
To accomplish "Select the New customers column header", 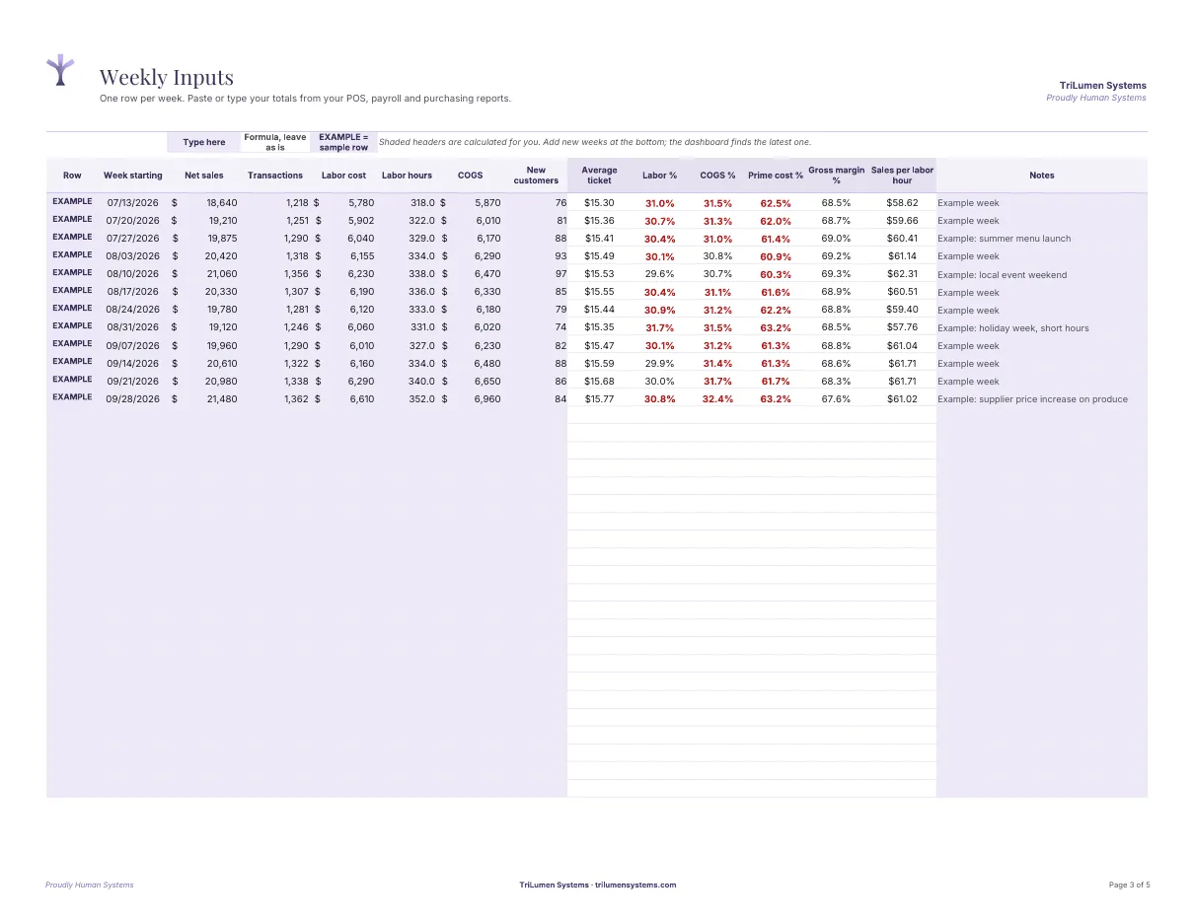I will click(536, 176).
